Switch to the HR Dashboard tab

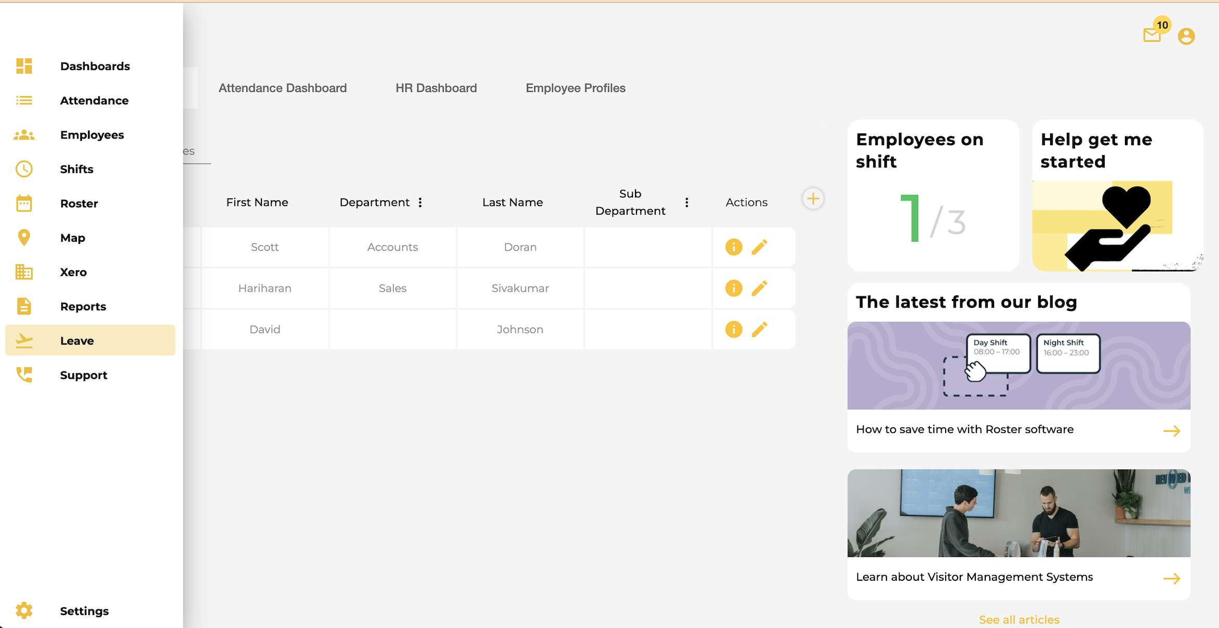click(x=436, y=88)
